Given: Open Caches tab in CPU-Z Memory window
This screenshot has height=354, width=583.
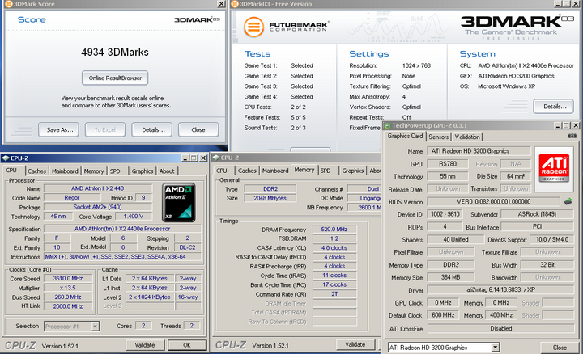Looking at the screenshot, I should tap(247, 171).
